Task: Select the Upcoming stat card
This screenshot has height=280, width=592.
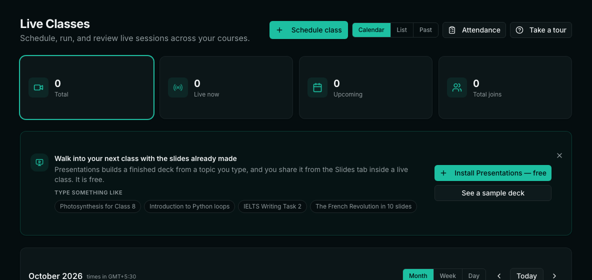Action: pos(365,87)
